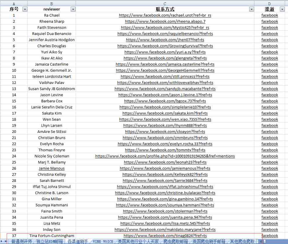Select the cell "Nicole Siy Coleman"
The width and height of the screenshot is (288, 244).
(x=52, y=156)
